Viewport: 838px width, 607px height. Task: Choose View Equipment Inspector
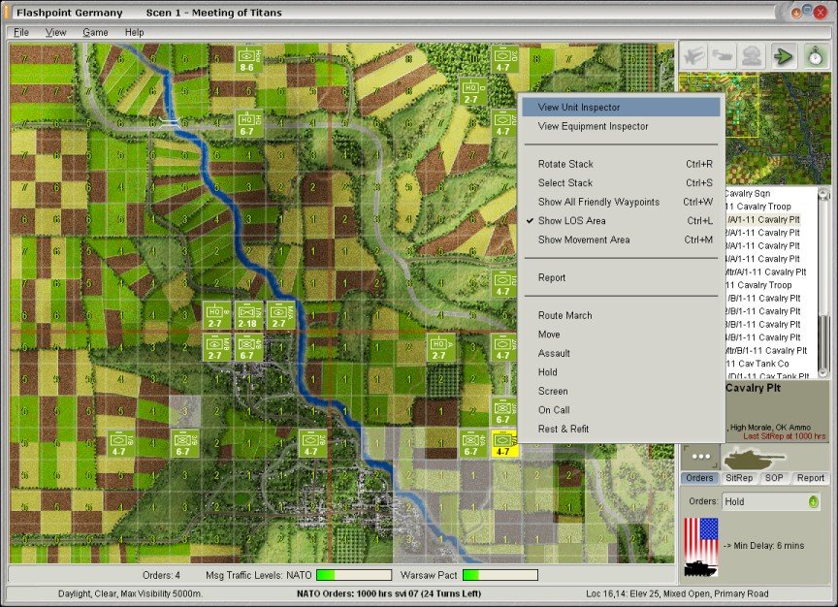coord(621,127)
